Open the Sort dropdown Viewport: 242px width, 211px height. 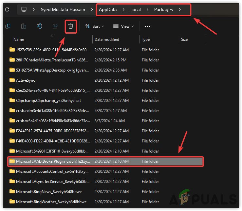pos(94,26)
